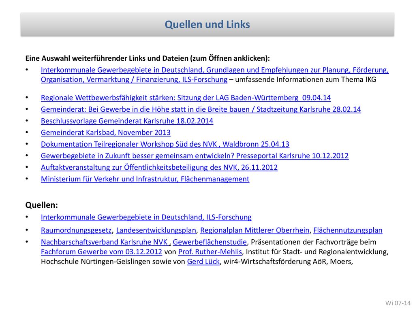Open Regionale Wettbewerbsfähigkeit stärken LAG link
415x311 pixels.
click(x=186, y=98)
